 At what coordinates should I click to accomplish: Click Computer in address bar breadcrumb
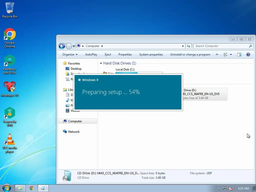click(x=92, y=46)
